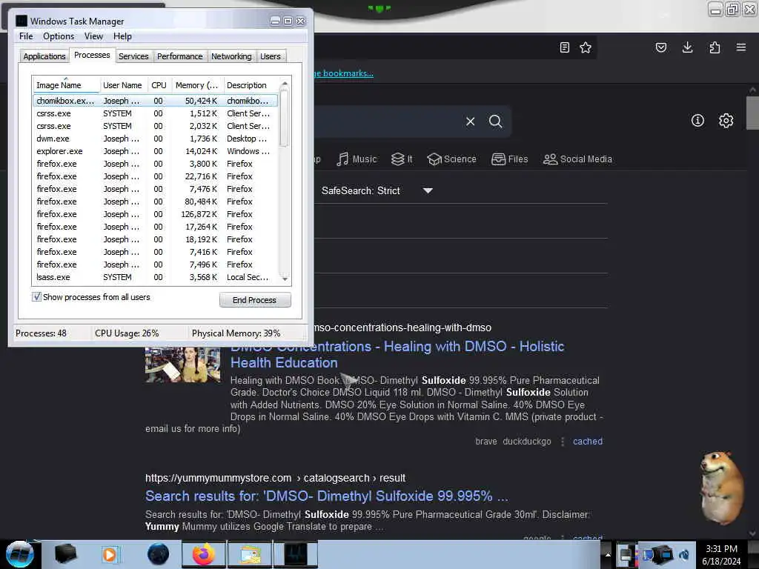Select the explorer.exe process row

(x=155, y=151)
